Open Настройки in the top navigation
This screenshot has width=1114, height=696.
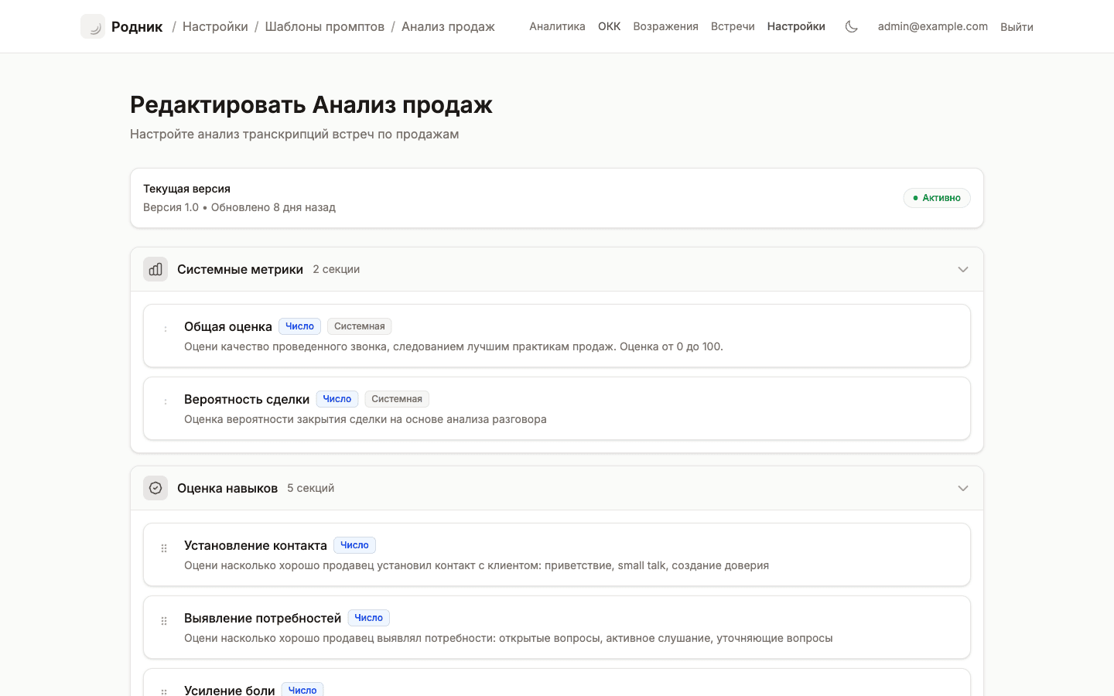pos(796,26)
